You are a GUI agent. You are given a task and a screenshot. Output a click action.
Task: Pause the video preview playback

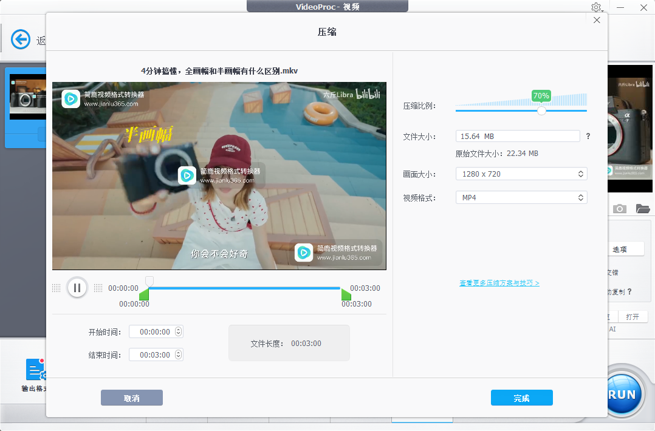77,287
